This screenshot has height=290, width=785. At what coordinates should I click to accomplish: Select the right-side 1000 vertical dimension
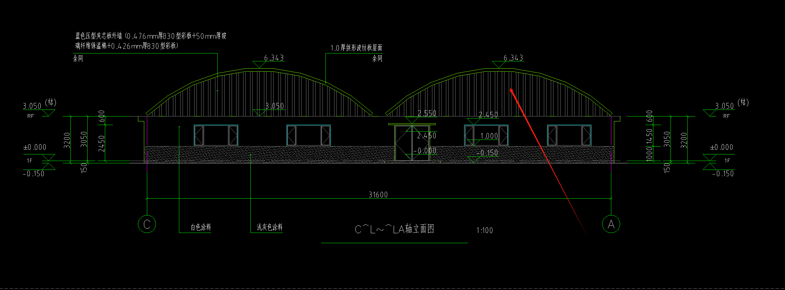(649, 153)
